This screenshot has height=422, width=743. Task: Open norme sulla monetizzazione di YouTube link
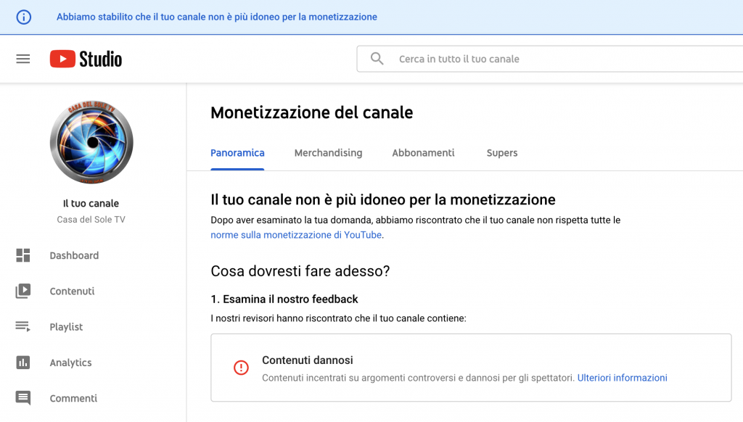[x=296, y=235]
